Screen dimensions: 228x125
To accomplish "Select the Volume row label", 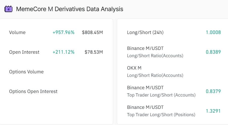I will click(17, 32).
